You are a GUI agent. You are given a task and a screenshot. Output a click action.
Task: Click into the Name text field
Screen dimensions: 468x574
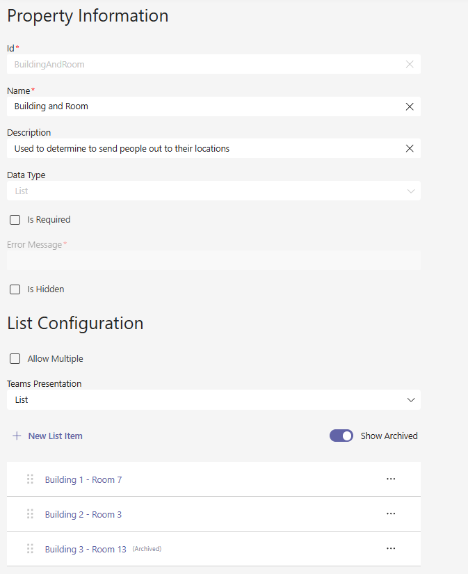[x=202, y=106]
